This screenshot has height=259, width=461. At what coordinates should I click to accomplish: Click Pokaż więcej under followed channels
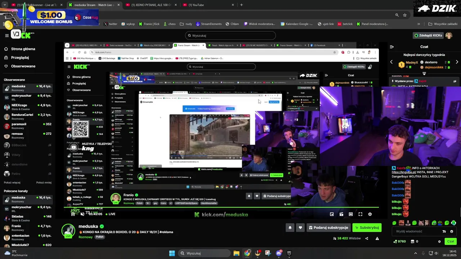(12, 182)
